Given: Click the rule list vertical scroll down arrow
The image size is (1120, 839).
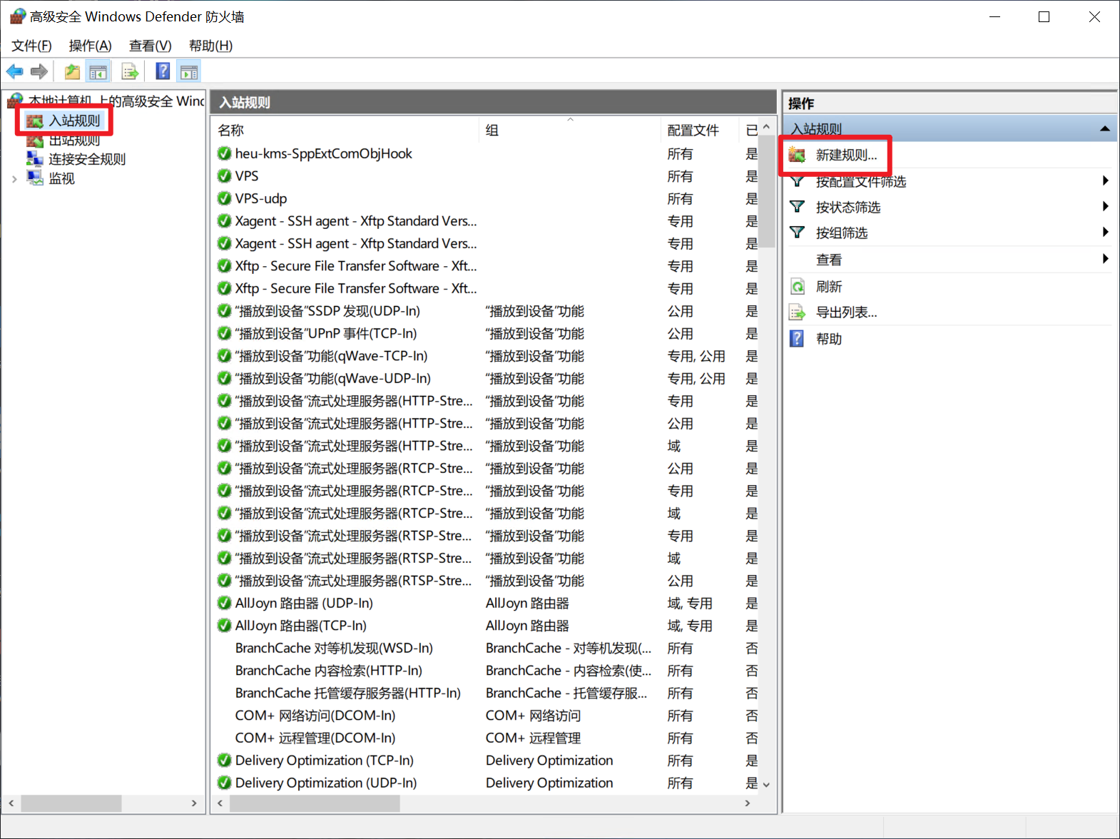Looking at the screenshot, I should coord(767,785).
